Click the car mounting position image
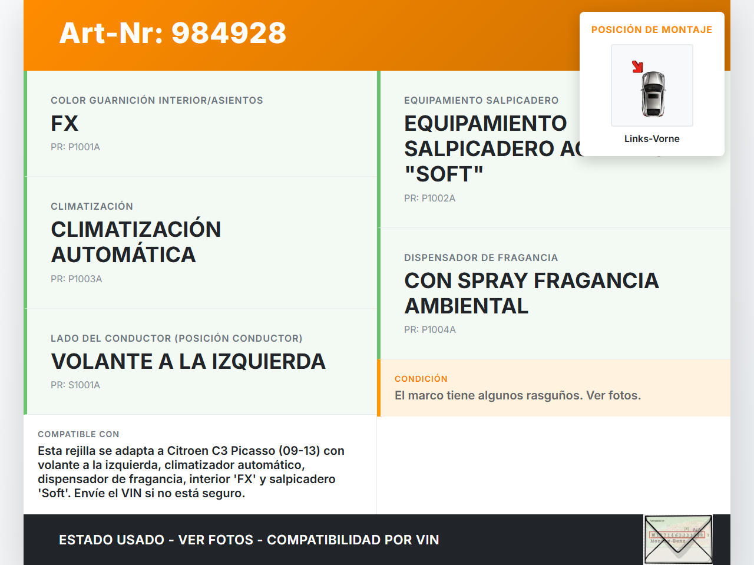The width and height of the screenshot is (754, 565). [x=652, y=85]
